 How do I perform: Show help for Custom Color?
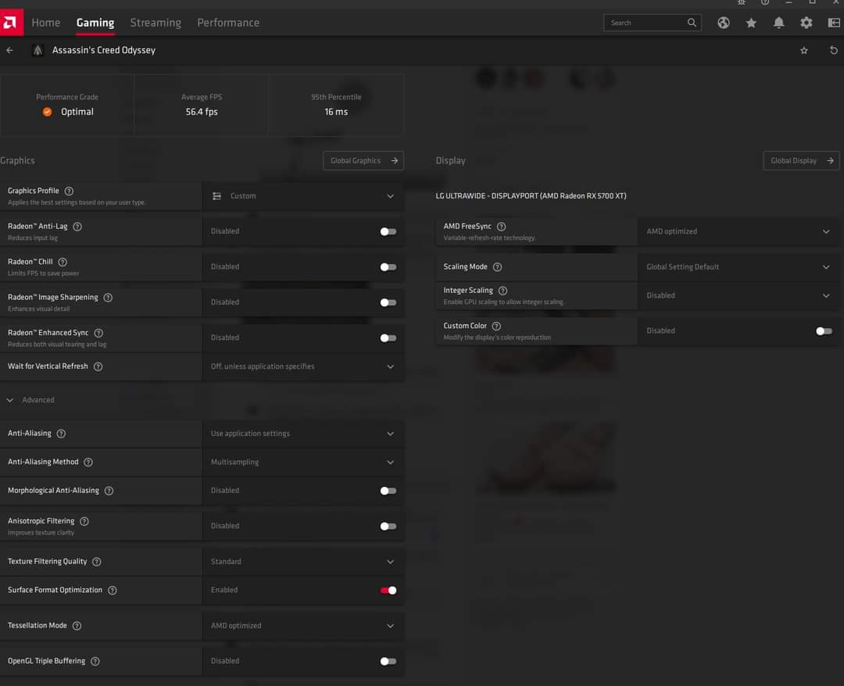point(496,326)
